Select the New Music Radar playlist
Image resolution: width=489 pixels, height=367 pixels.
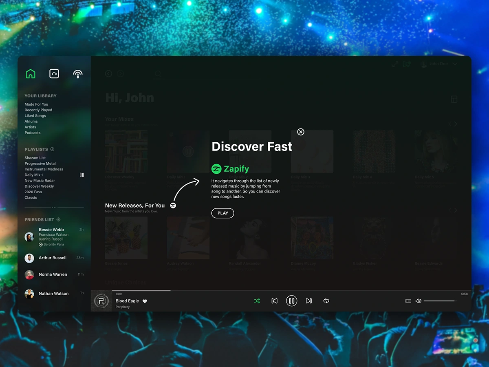point(40,181)
